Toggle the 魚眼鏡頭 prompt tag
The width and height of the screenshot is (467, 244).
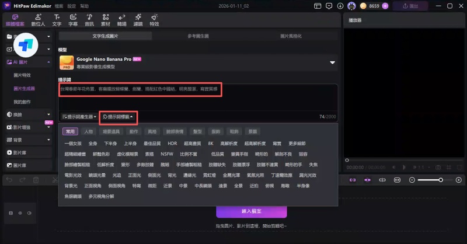73,196
